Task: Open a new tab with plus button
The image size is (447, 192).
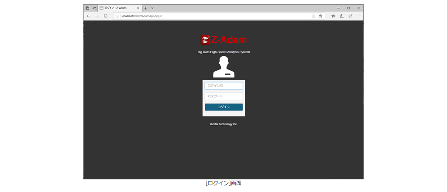Action: [x=145, y=8]
